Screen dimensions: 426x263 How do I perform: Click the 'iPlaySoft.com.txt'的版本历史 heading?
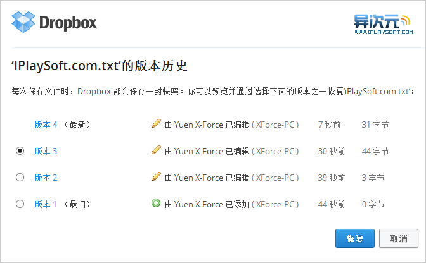click(100, 66)
